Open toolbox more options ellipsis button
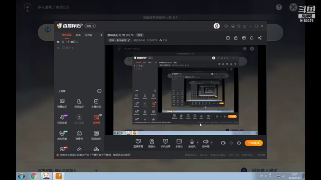The width and height of the screenshot is (321, 180). click(99, 91)
